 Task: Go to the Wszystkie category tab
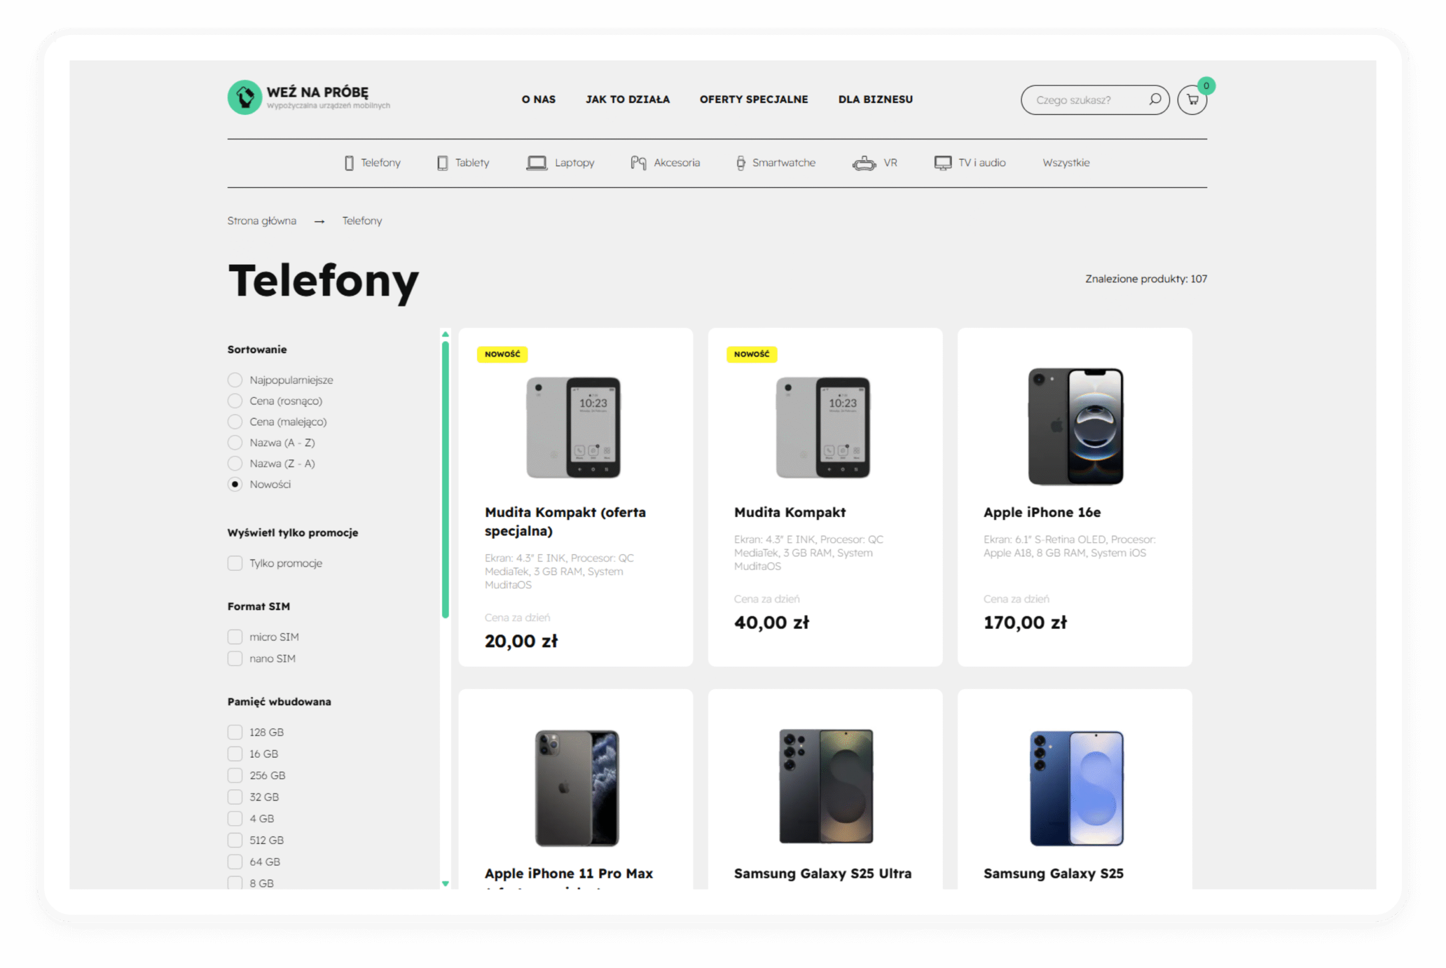coord(1066,163)
